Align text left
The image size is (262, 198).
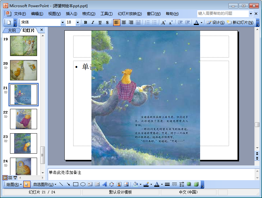coord(117,23)
